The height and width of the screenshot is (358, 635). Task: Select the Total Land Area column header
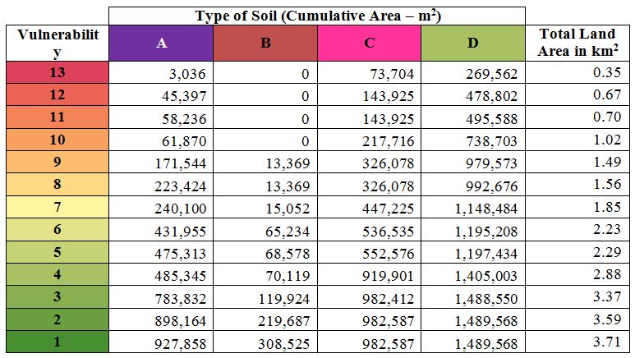[578, 43]
